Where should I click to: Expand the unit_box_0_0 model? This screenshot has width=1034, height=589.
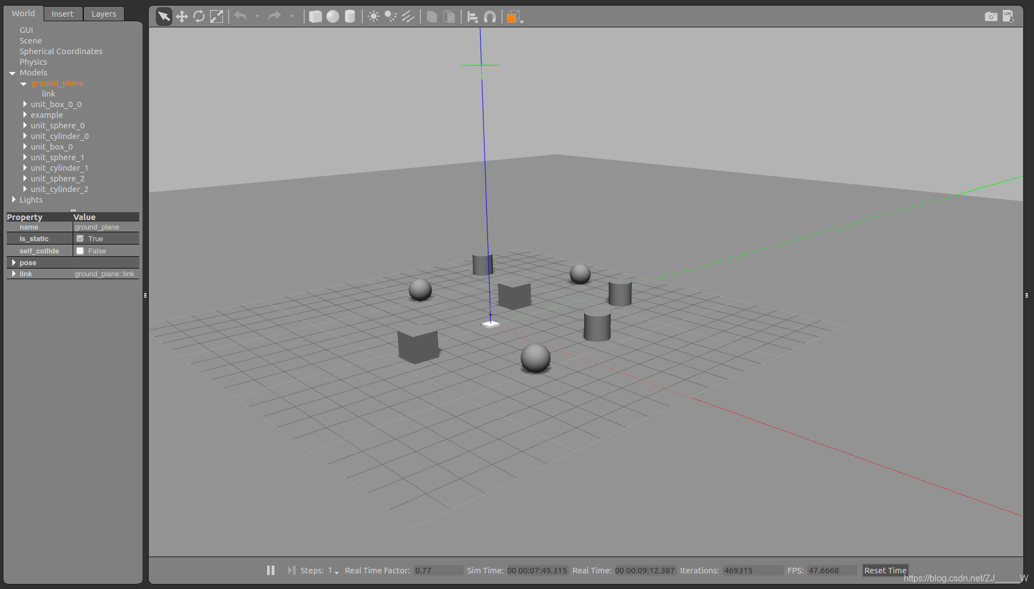[25, 104]
